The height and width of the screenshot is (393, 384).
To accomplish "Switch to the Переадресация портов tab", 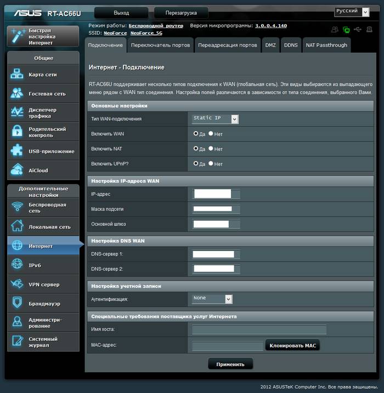I will [227, 45].
